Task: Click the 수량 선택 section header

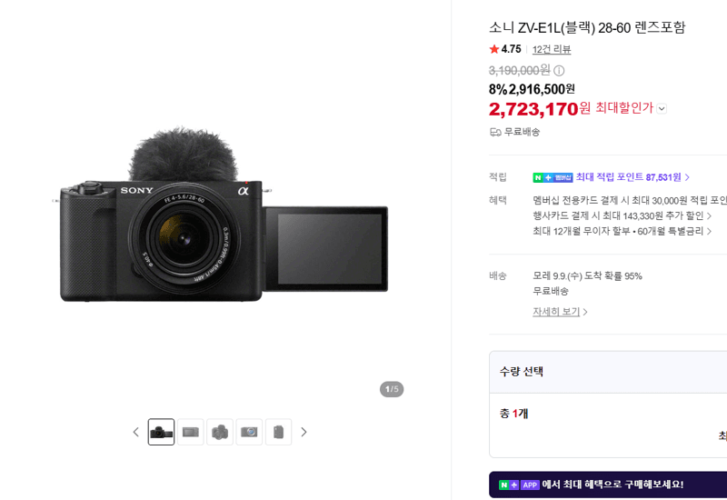Action: tap(608, 372)
